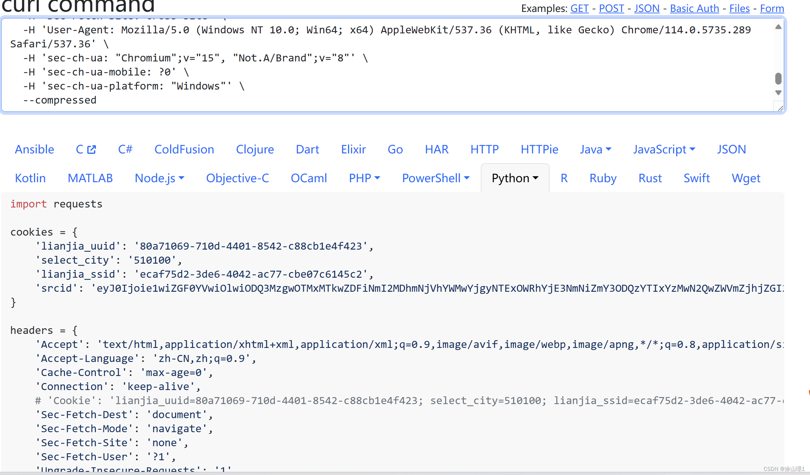Click the scrollbar down arrow
The height and width of the screenshot is (475, 810).
tap(778, 93)
